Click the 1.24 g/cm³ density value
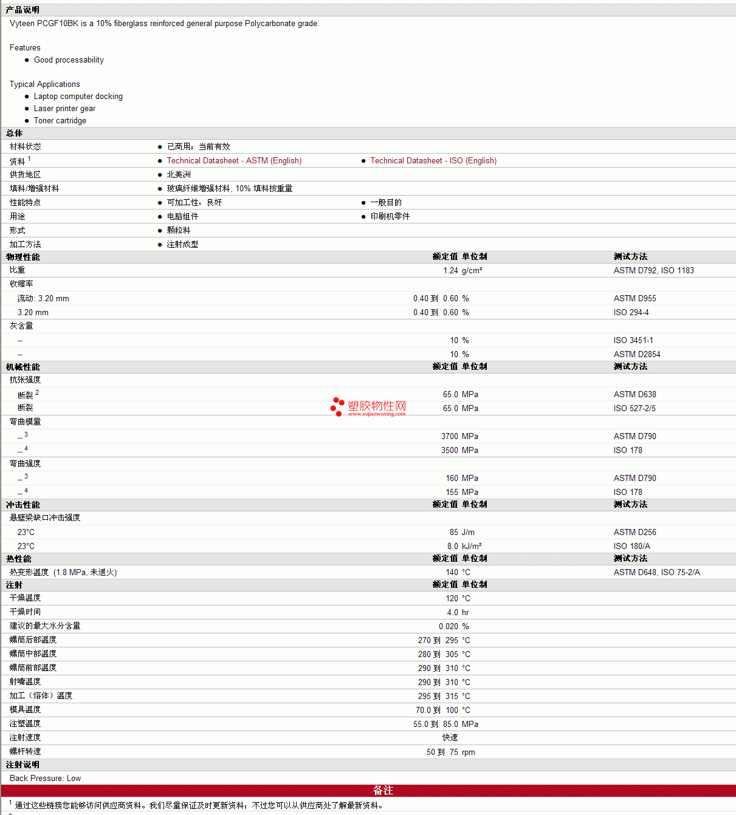Image resolution: width=736 pixels, height=815 pixels. (x=463, y=271)
